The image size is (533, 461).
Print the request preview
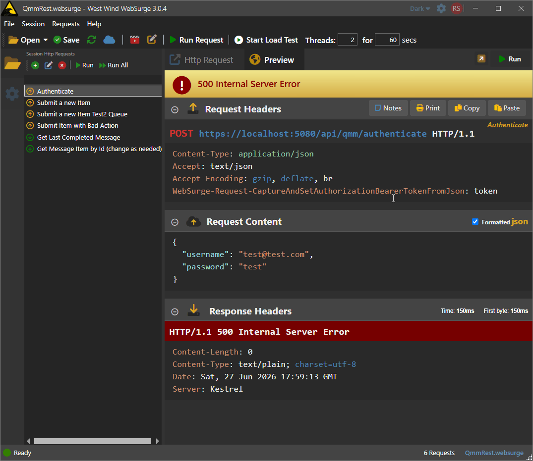428,108
